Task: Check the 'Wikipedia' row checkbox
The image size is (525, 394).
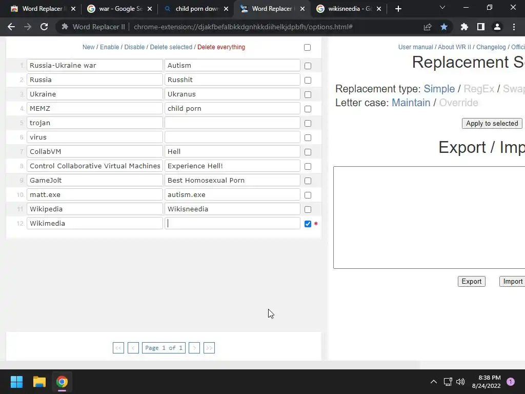Action: (308, 209)
